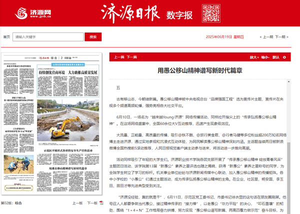
Task: Open top-left column article on page thumbnail
Action: pos(19,79)
